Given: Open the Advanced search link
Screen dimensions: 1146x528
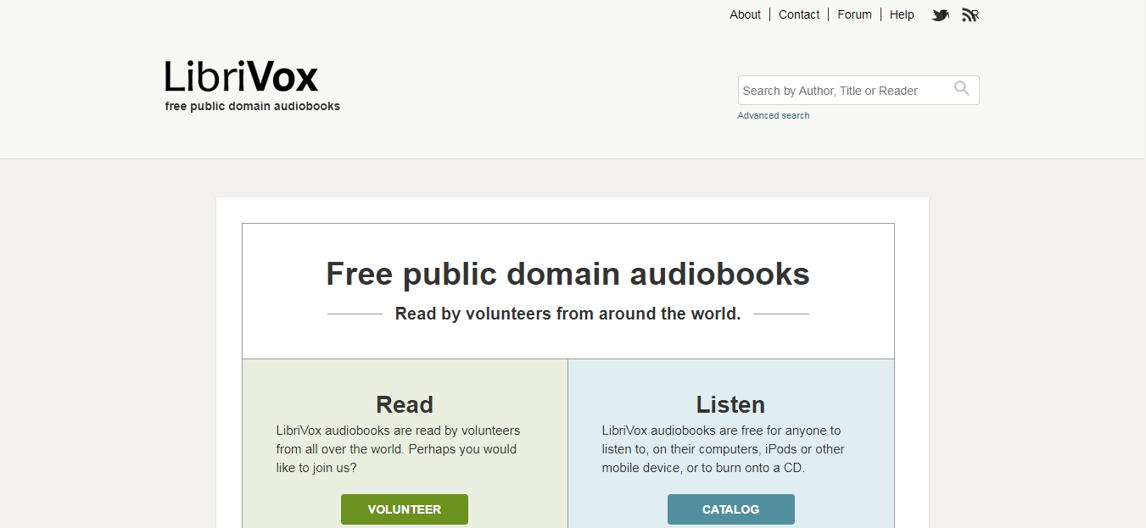Looking at the screenshot, I should (774, 115).
